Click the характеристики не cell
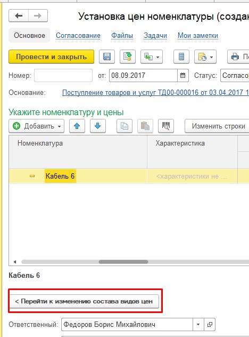The height and width of the screenshot is (337, 249). coord(192,176)
